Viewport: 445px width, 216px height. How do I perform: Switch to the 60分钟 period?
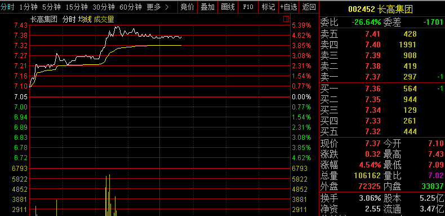(x=131, y=7)
